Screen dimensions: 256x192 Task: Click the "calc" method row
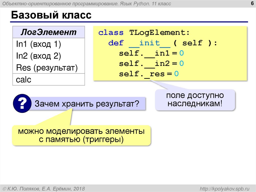point(49,80)
